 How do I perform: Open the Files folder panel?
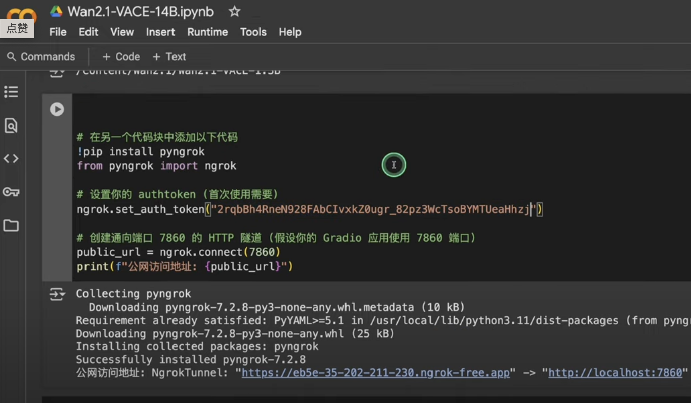pos(11,225)
